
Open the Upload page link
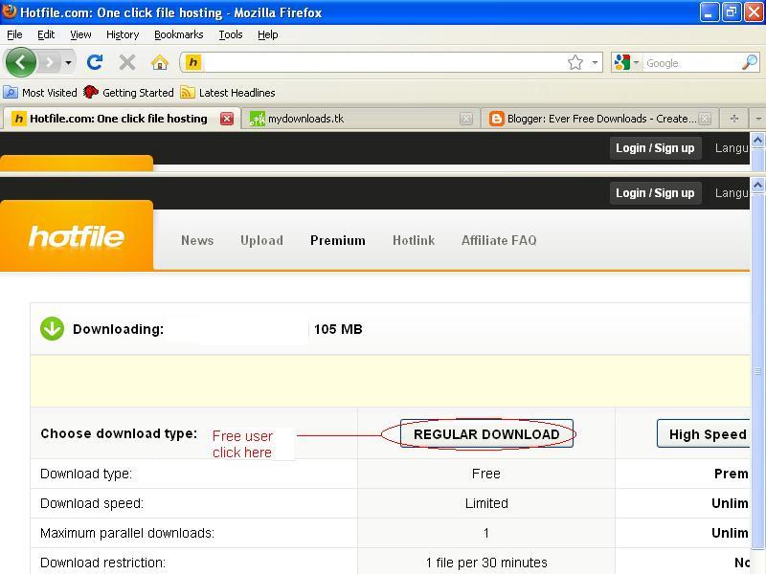pos(261,240)
